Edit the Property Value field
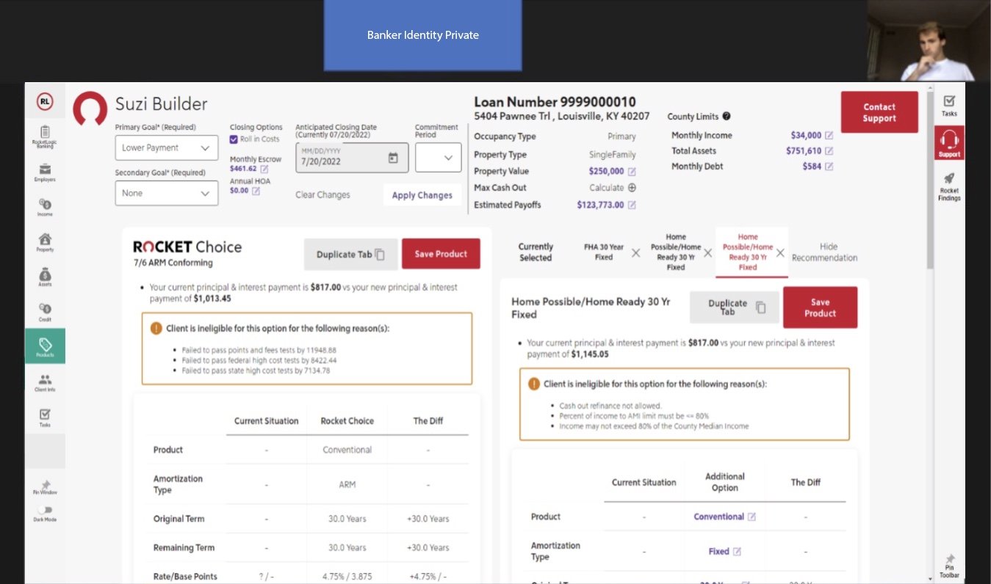The image size is (991, 584). [631, 172]
